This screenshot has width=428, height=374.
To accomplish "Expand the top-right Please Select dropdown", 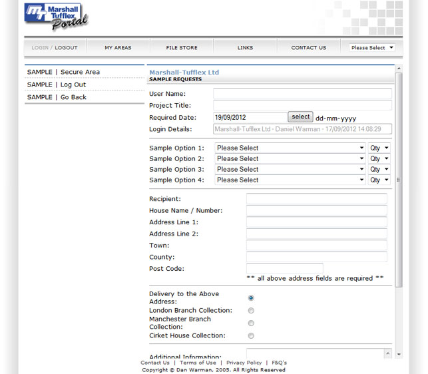I will pyautogui.click(x=372, y=47).
